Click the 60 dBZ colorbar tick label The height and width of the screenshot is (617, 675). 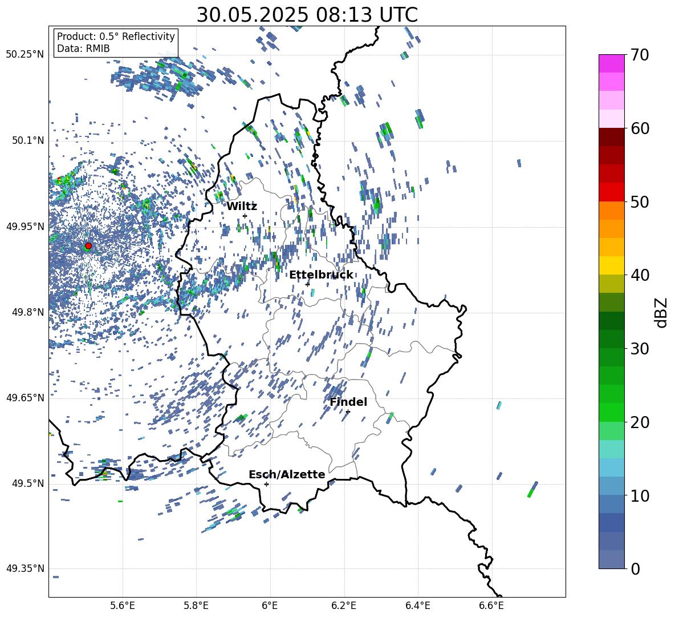click(640, 128)
